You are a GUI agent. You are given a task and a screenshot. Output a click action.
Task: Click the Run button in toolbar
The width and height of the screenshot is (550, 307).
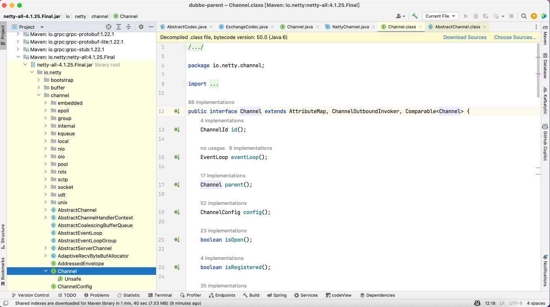466,16
